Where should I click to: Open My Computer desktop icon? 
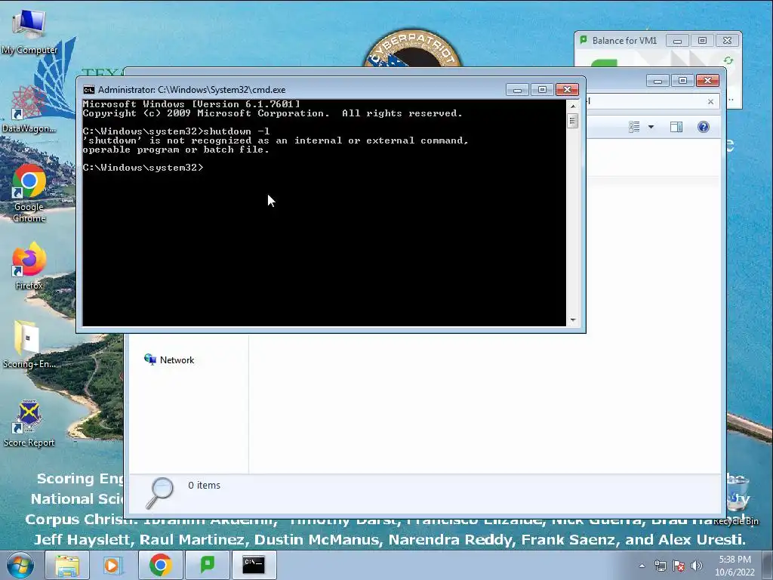[x=29, y=30]
